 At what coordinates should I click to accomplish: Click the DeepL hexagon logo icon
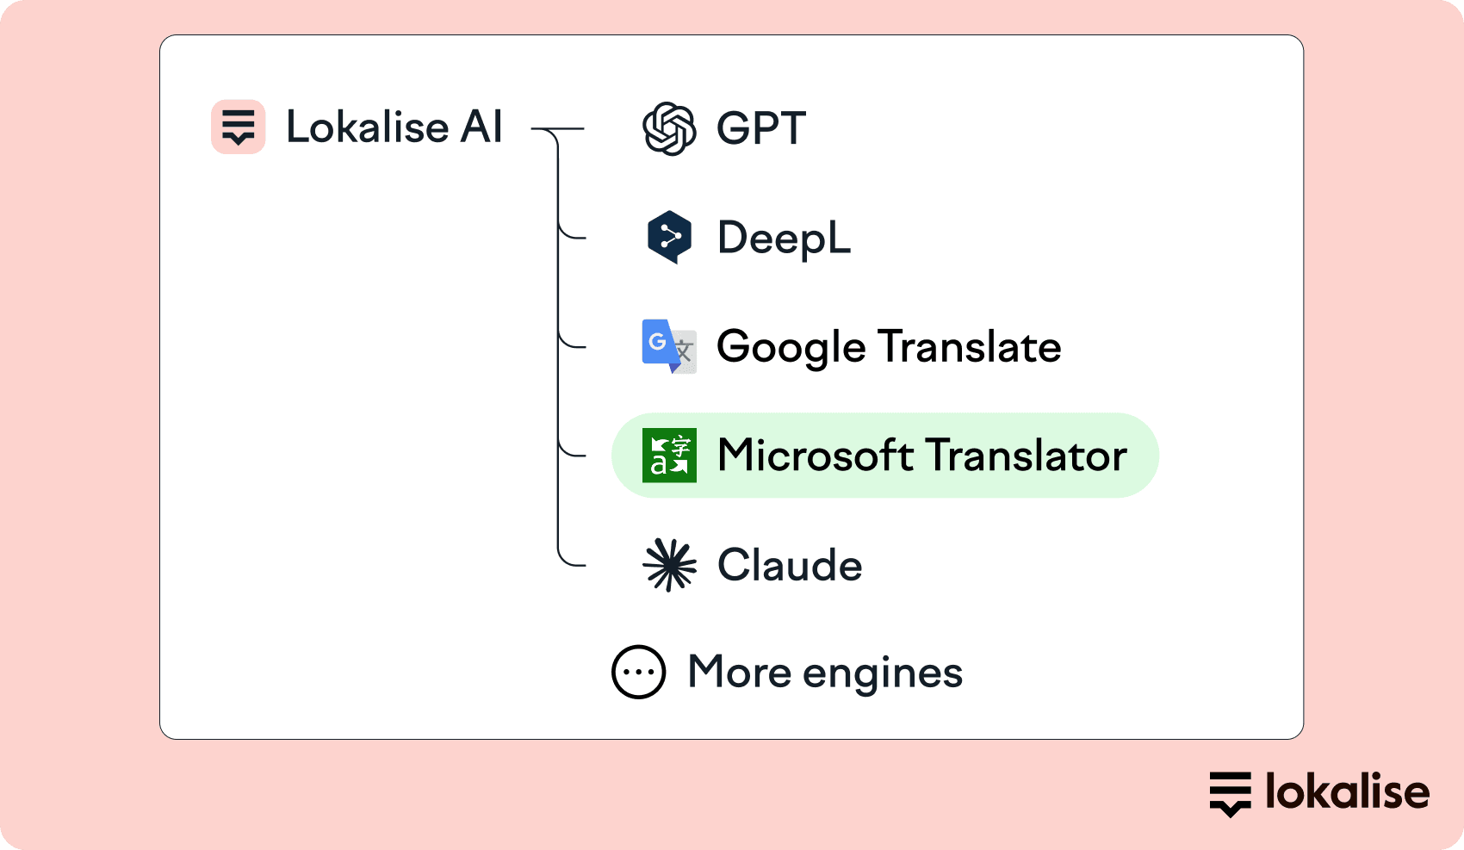[x=669, y=237]
